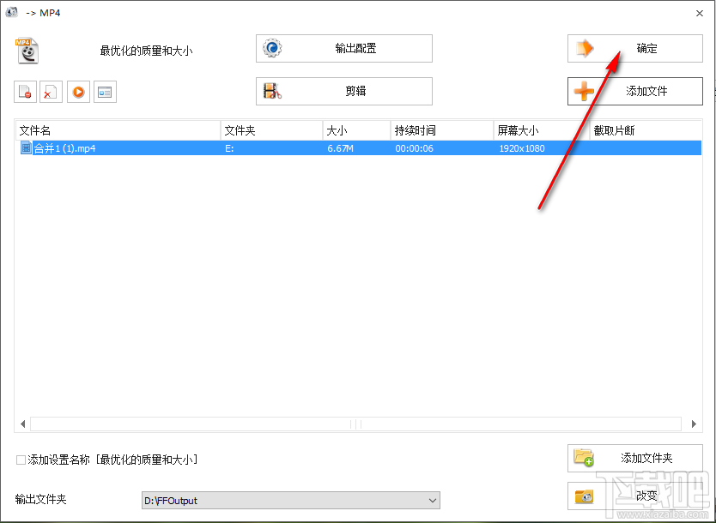Click the left scroll arrow of list
The width and height of the screenshot is (716, 523).
[22, 424]
